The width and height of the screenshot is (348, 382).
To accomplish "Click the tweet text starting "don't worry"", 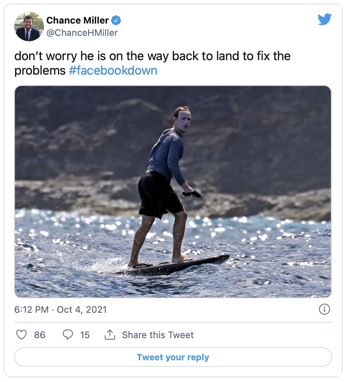I will click(152, 57).
